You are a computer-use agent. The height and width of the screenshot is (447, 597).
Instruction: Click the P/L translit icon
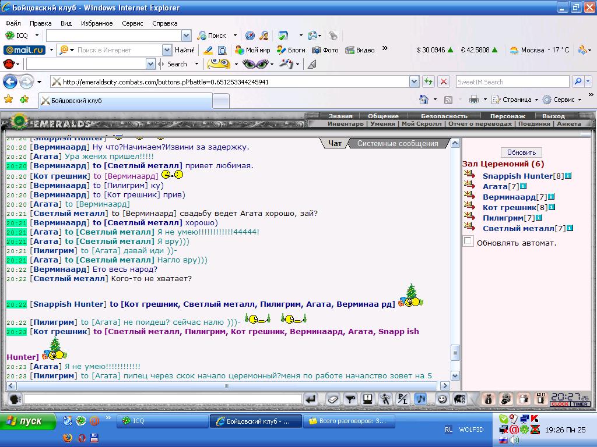402,399
